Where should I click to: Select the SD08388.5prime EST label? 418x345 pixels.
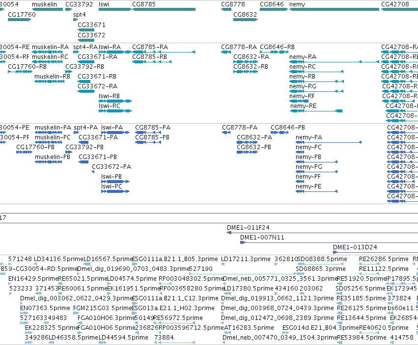pos(322,259)
